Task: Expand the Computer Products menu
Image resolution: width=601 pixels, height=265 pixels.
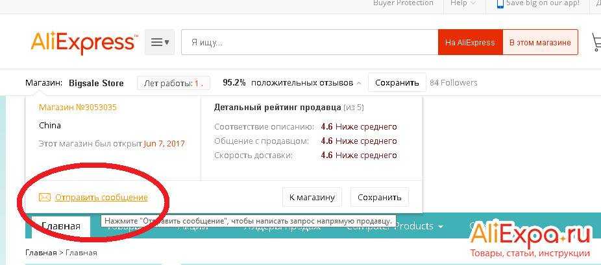Action: pyautogui.click(x=395, y=226)
